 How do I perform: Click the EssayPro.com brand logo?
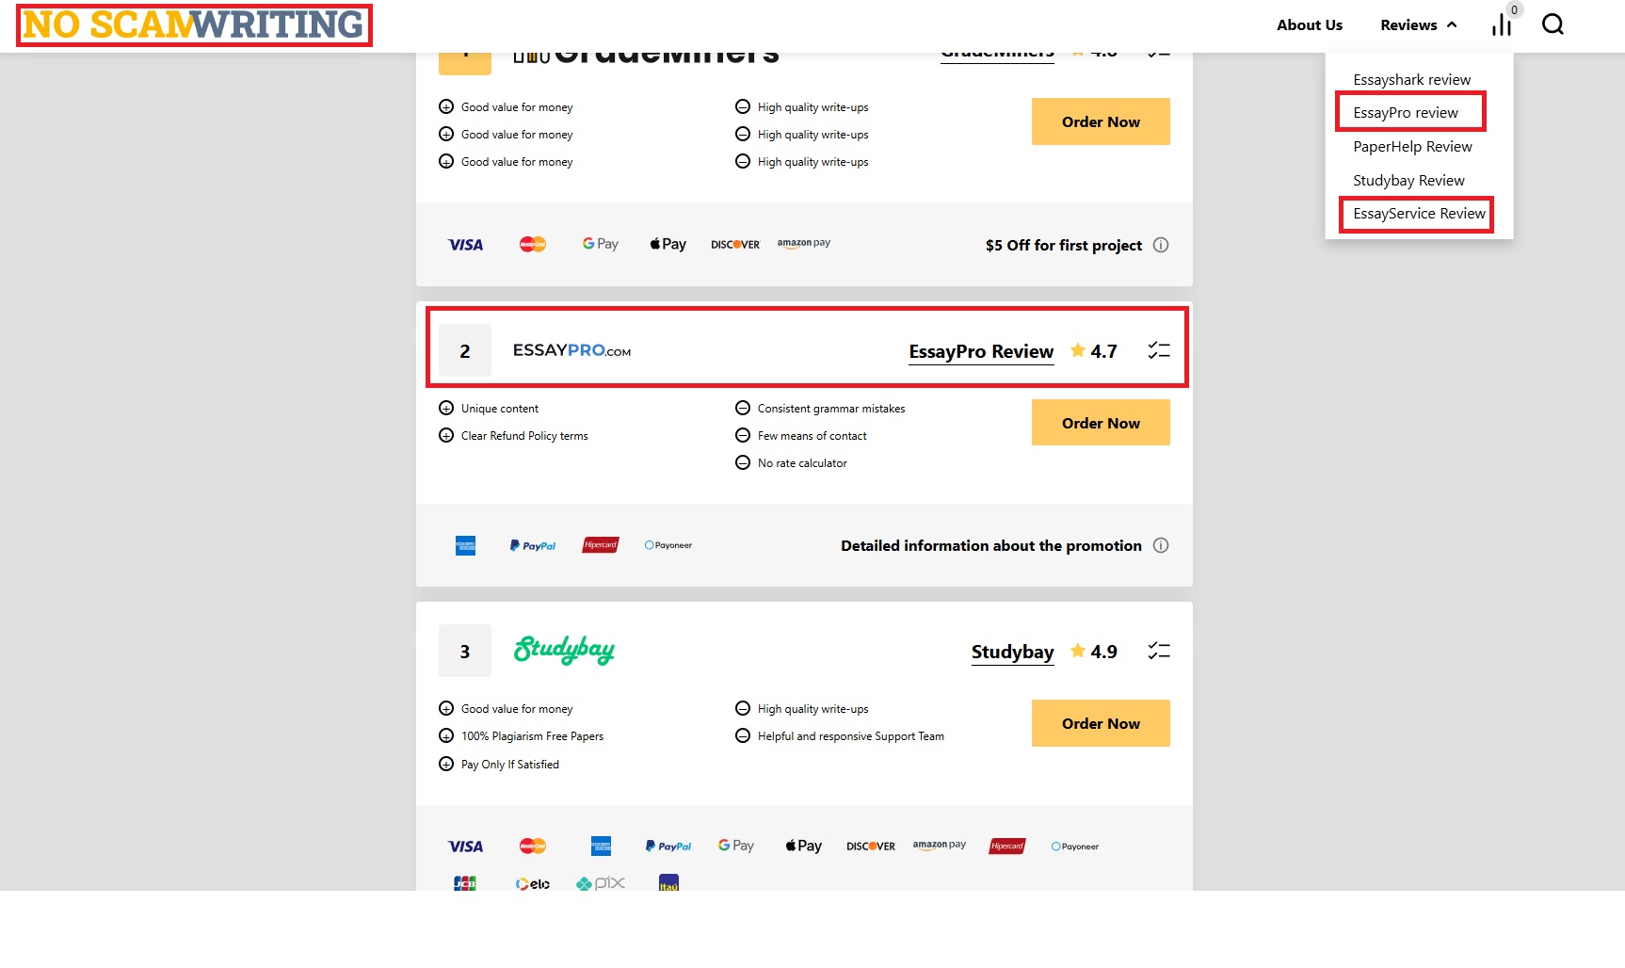coord(571,351)
